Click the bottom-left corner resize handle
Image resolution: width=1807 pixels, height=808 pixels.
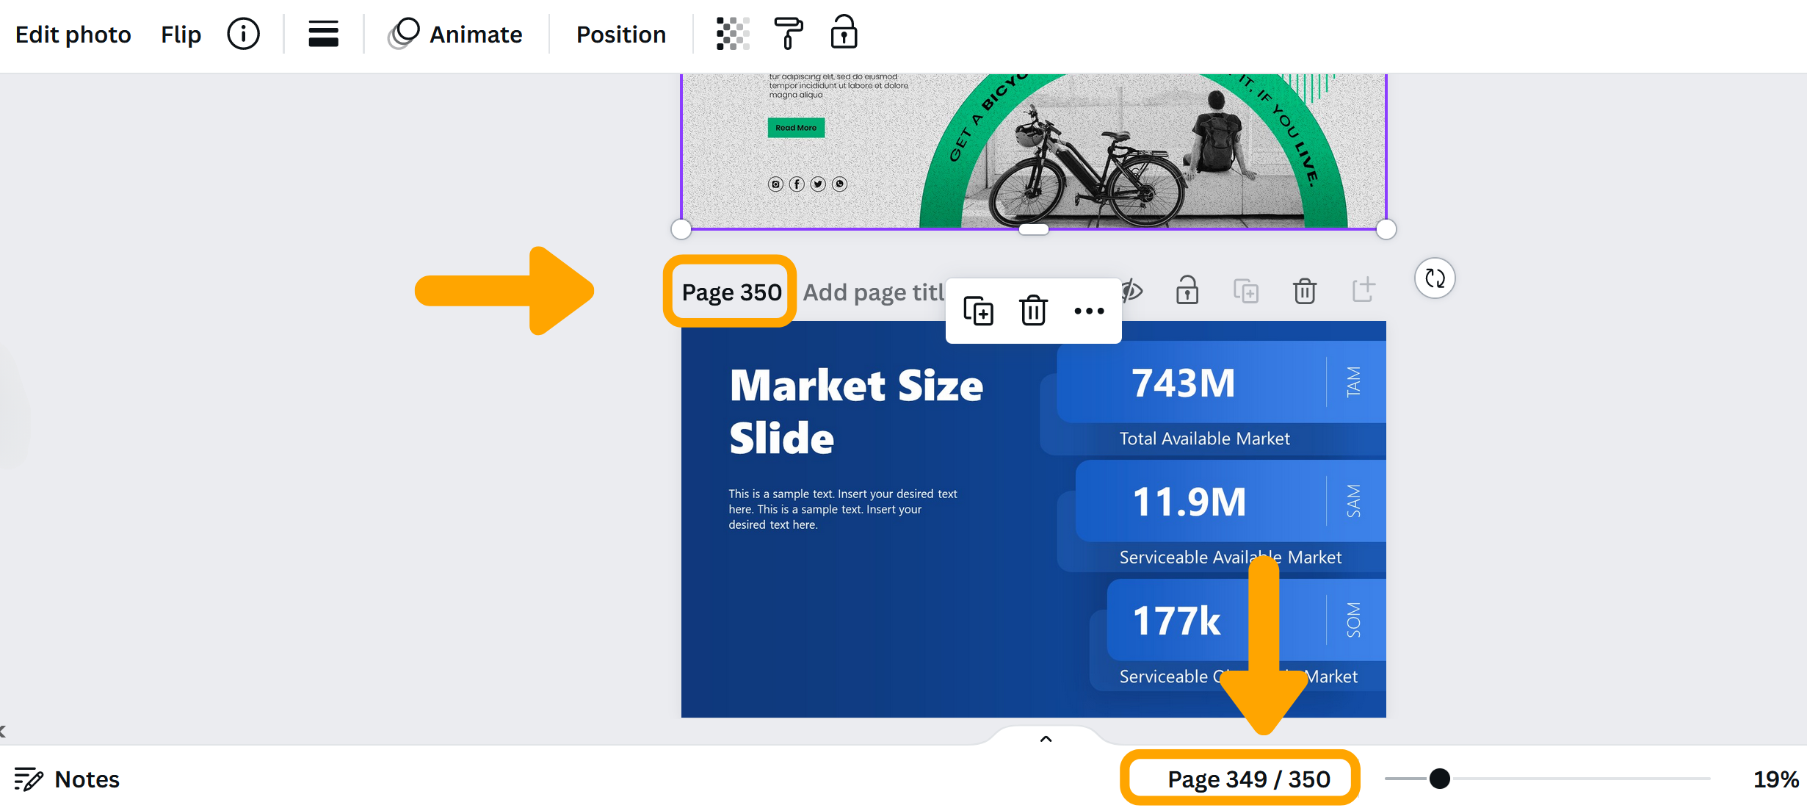(681, 229)
